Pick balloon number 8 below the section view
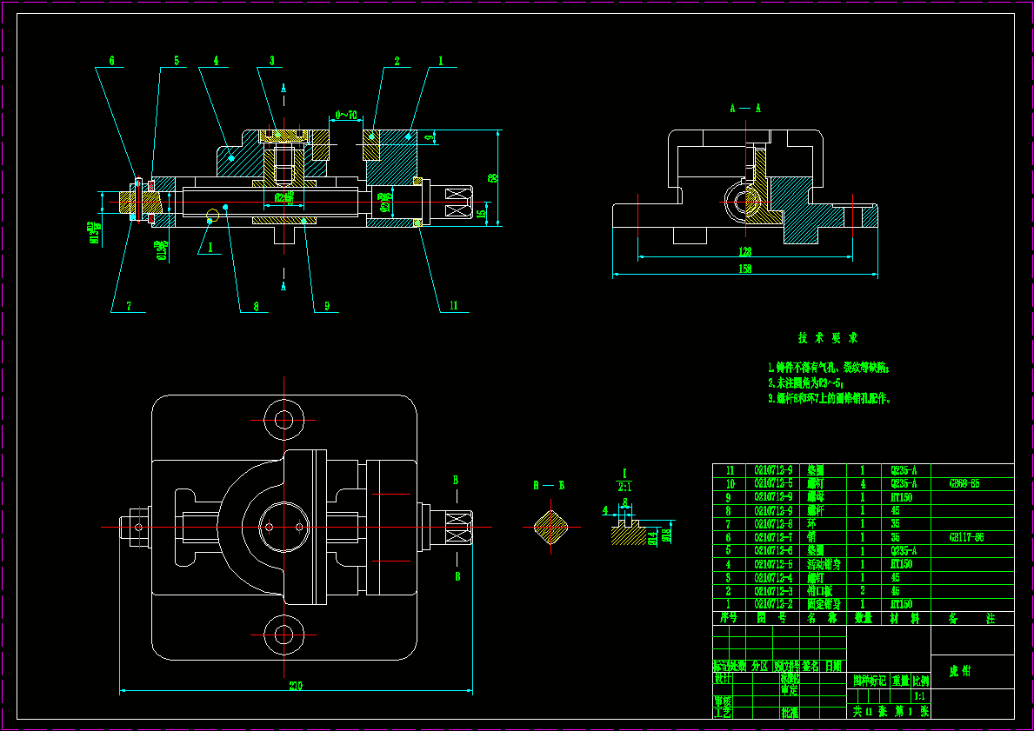The width and height of the screenshot is (1034, 731). 256,306
